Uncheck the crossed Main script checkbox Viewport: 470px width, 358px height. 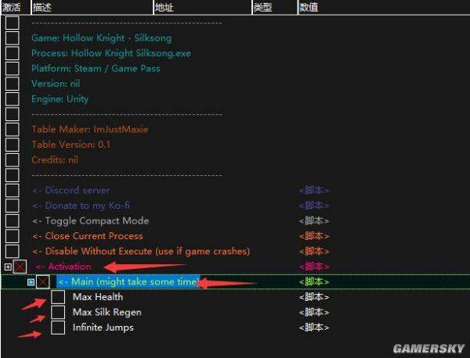tap(43, 281)
